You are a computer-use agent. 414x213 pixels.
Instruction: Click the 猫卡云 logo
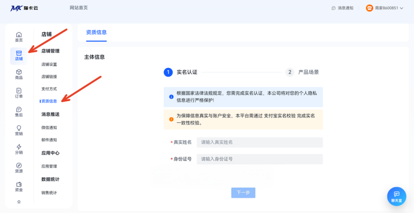pyautogui.click(x=24, y=8)
